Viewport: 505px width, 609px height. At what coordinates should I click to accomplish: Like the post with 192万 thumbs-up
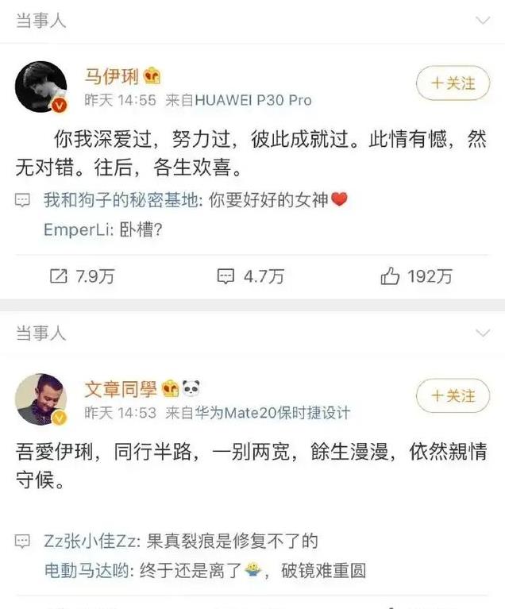tap(390, 276)
